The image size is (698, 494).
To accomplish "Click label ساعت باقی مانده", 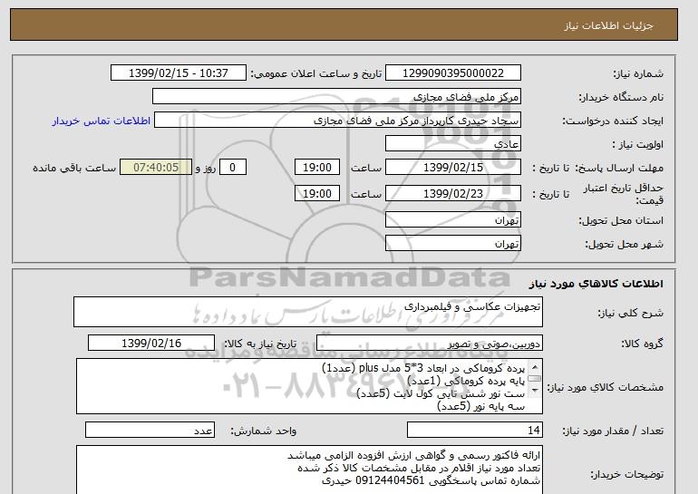I will 74,168.
